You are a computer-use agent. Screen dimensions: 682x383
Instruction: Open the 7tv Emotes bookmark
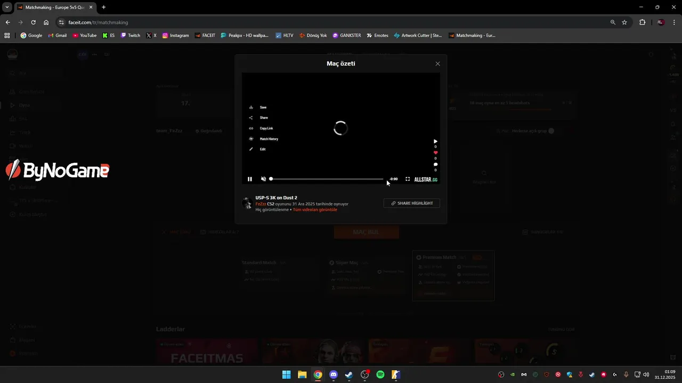point(377,36)
